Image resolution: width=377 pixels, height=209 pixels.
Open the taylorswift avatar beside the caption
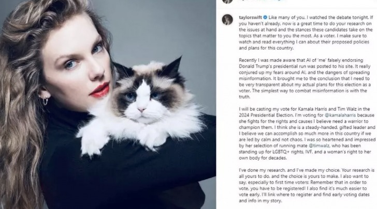[x=227, y=20]
